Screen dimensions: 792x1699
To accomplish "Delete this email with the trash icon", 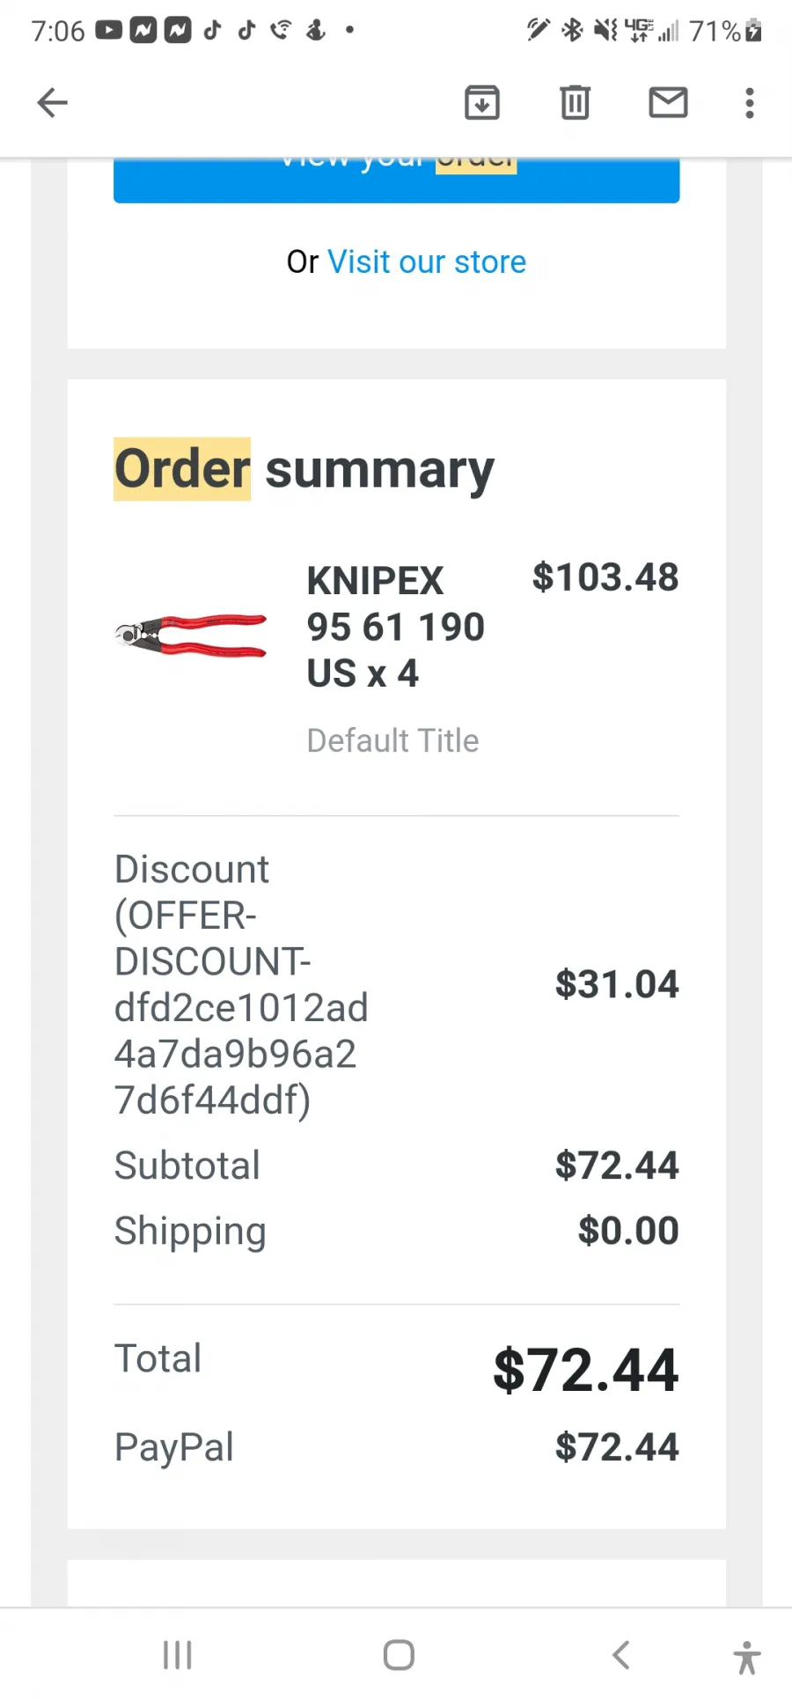I will (x=576, y=103).
